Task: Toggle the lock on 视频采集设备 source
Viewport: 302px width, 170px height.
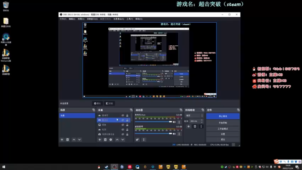Action: pos(127,134)
